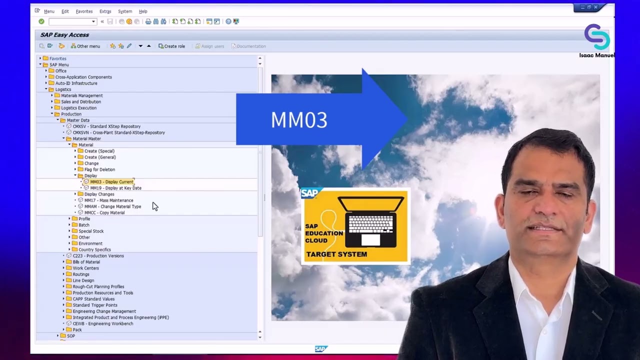Click the SAP Education Cloud image
Viewport: 640px width, 360px height.
tap(355, 226)
